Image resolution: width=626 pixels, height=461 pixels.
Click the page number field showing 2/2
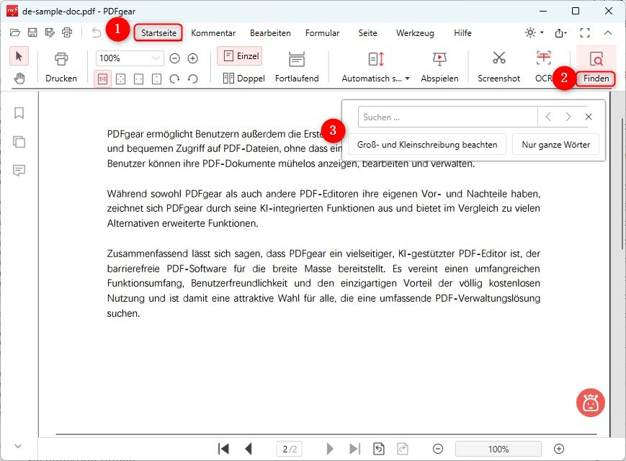point(290,449)
